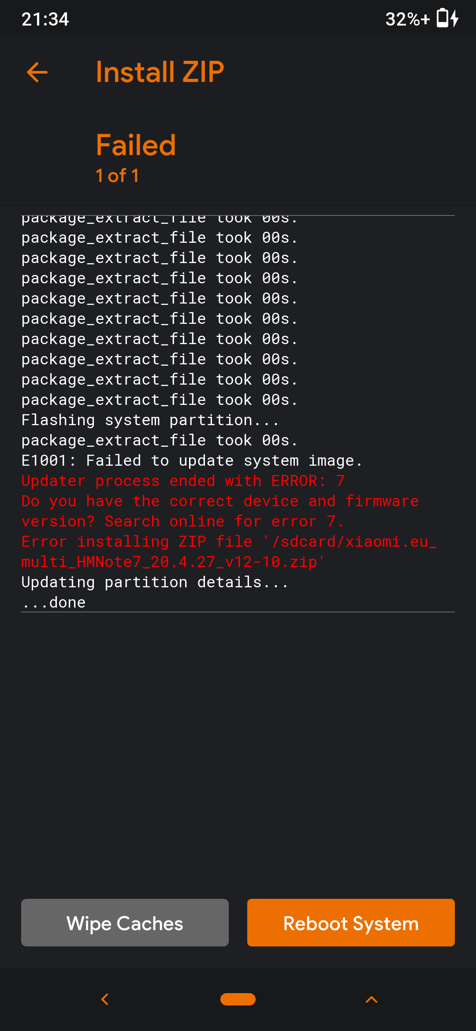Tap the 1 of 1 progress counter

click(x=117, y=176)
